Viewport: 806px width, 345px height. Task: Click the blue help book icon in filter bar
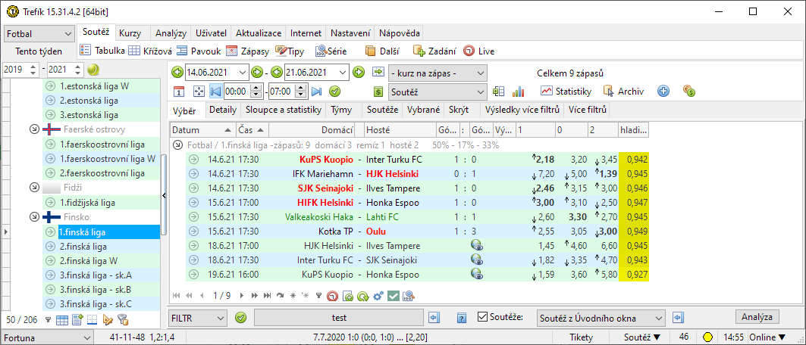[462, 318]
